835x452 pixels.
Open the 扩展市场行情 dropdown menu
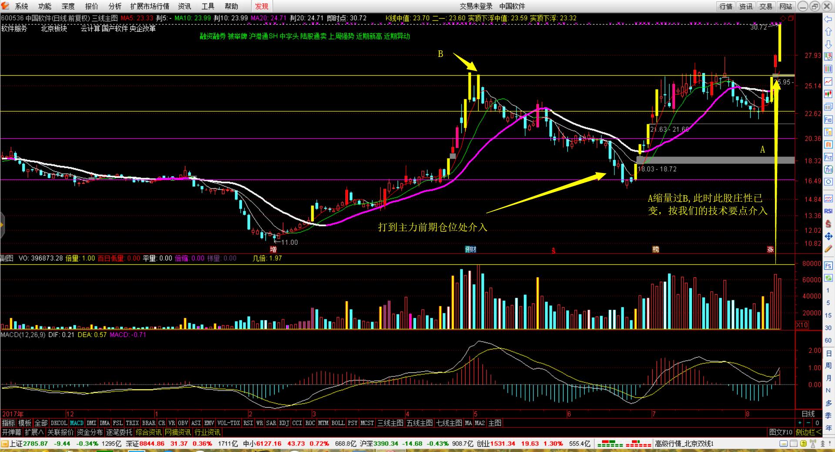click(x=149, y=6)
